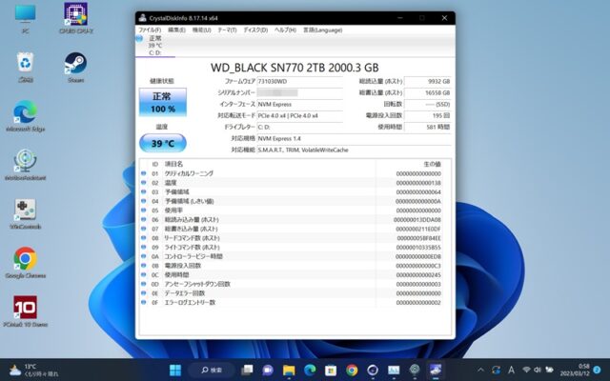Viewport: 610px width, 381px height.
Task: Open the Steam desktop shortcut
Action: pos(76,67)
